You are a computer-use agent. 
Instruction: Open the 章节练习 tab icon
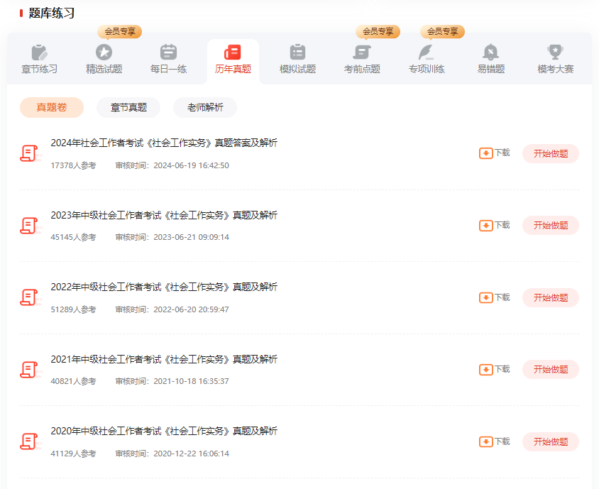39,53
